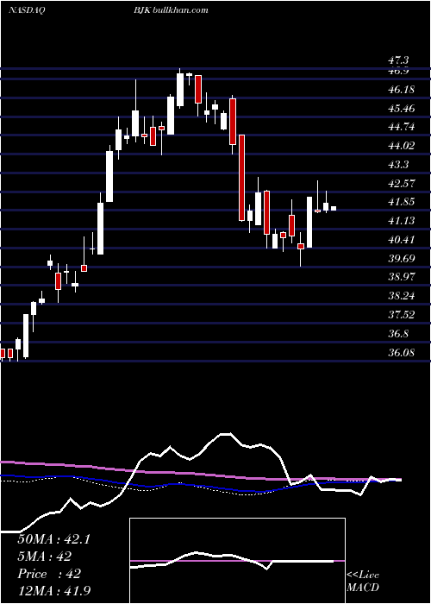Select the 42.57 price axis label
This screenshot has height=604, width=431.
click(401, 183)
